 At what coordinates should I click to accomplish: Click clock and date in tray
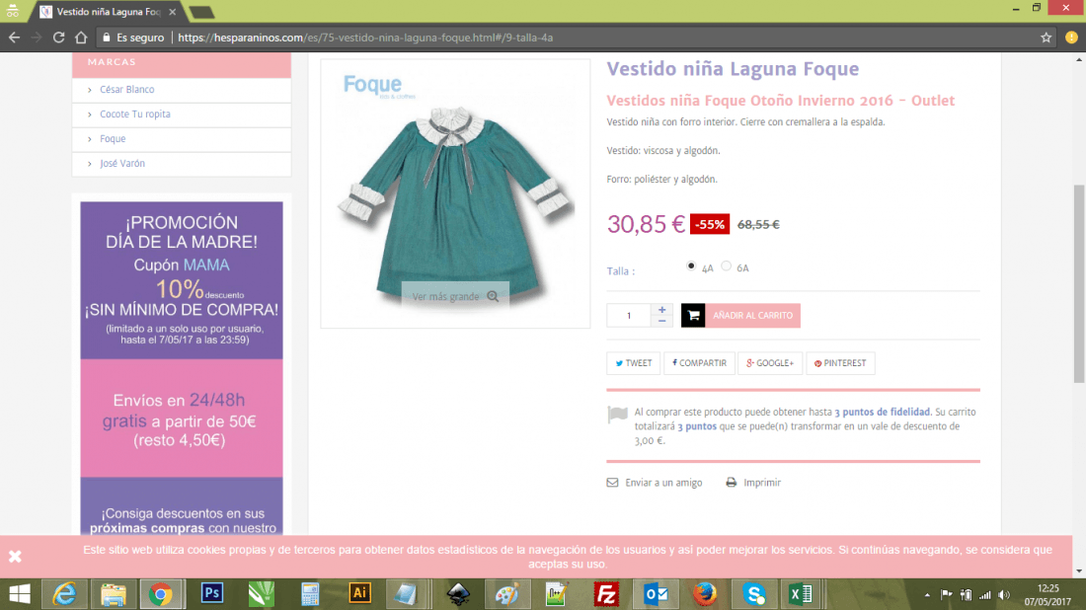click(1047, 595)
